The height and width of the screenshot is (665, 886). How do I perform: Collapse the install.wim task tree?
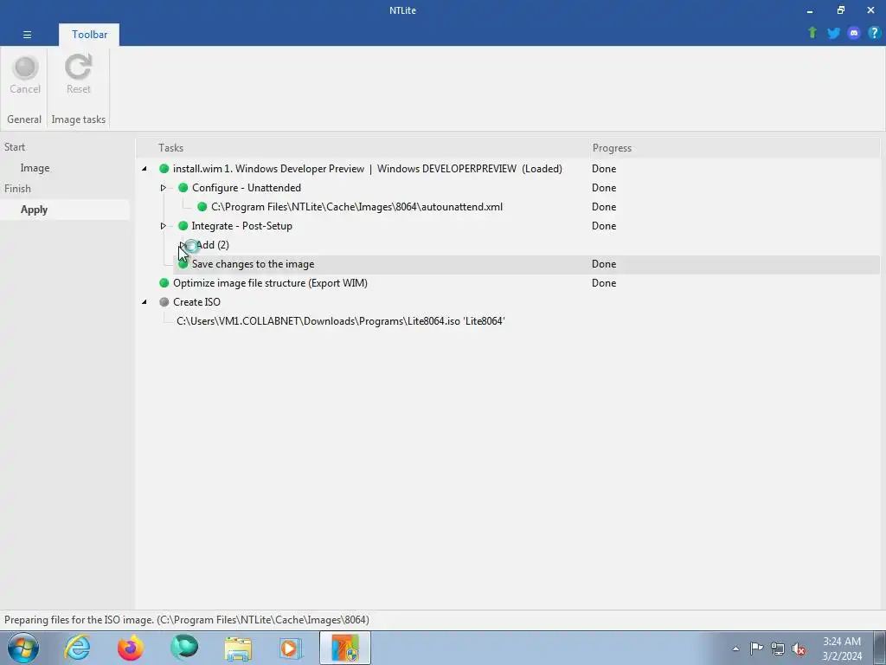[x=144, y=169]
